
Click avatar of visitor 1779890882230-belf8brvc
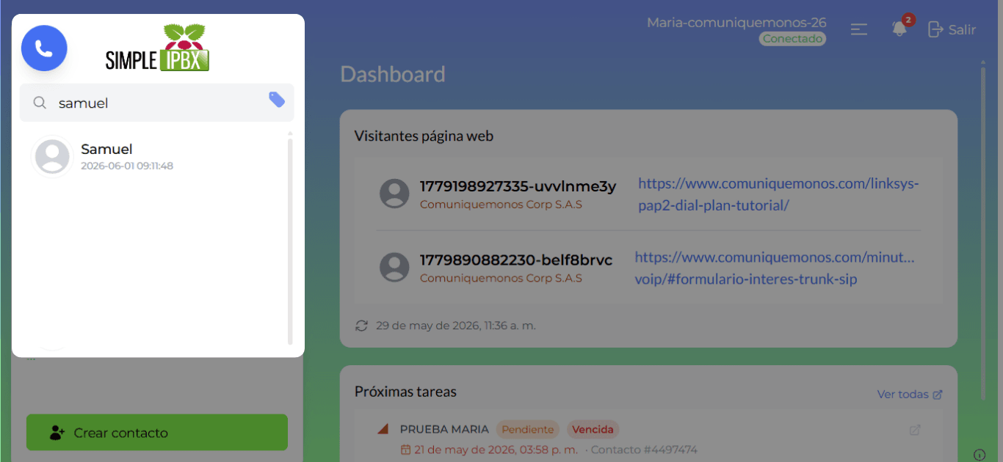(394, 267)
